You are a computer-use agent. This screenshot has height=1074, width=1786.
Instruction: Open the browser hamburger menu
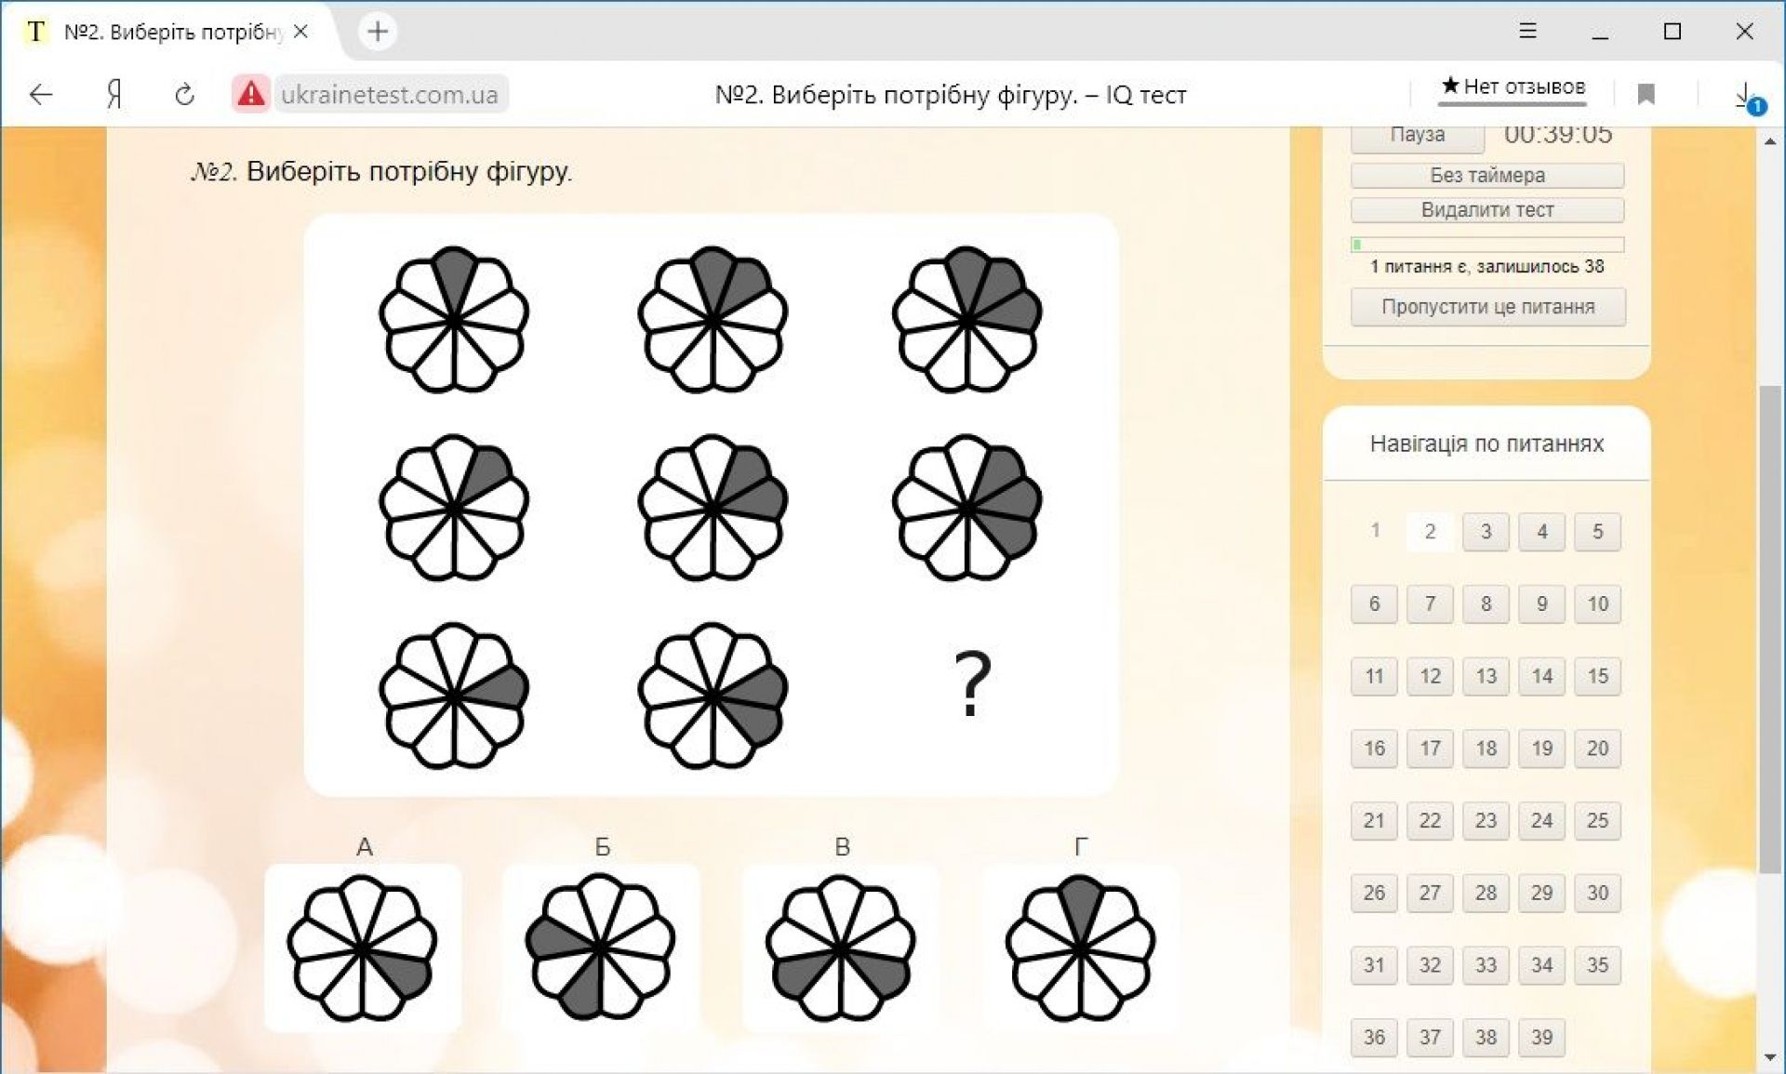point(1527,32)
